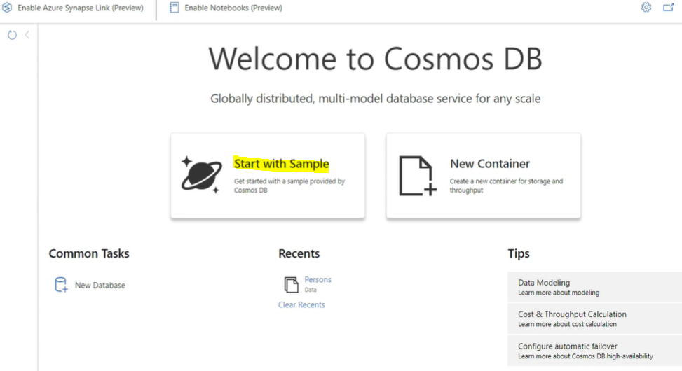This screenshot has width=682, height=371.
Task: Click the new document icon on New Container
Action: tap(417, 176)
